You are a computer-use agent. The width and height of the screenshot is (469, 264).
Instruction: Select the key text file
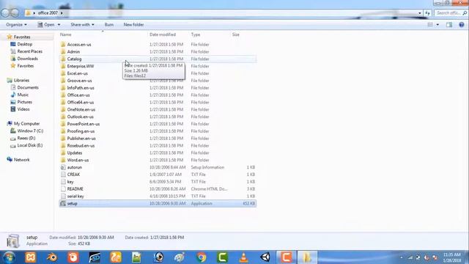(x=70, y=182)
